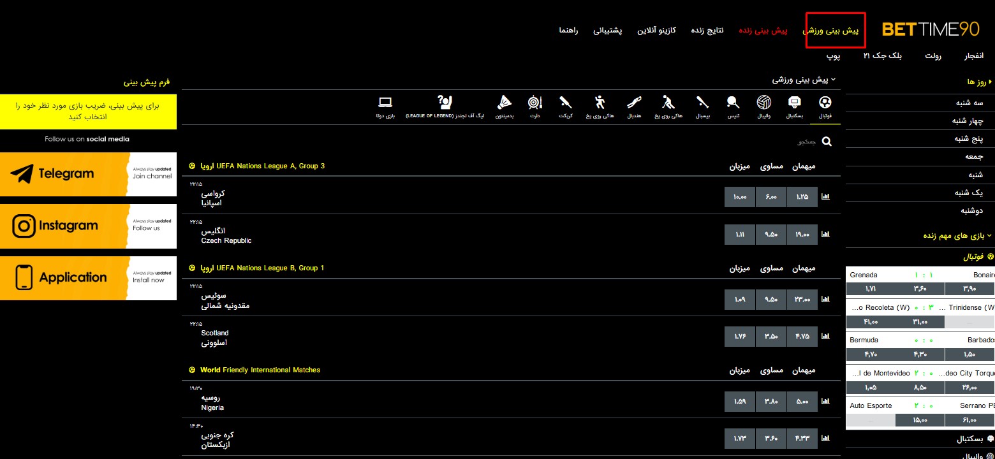Open the کازینو آنلاین menu item

pos(657,30)
